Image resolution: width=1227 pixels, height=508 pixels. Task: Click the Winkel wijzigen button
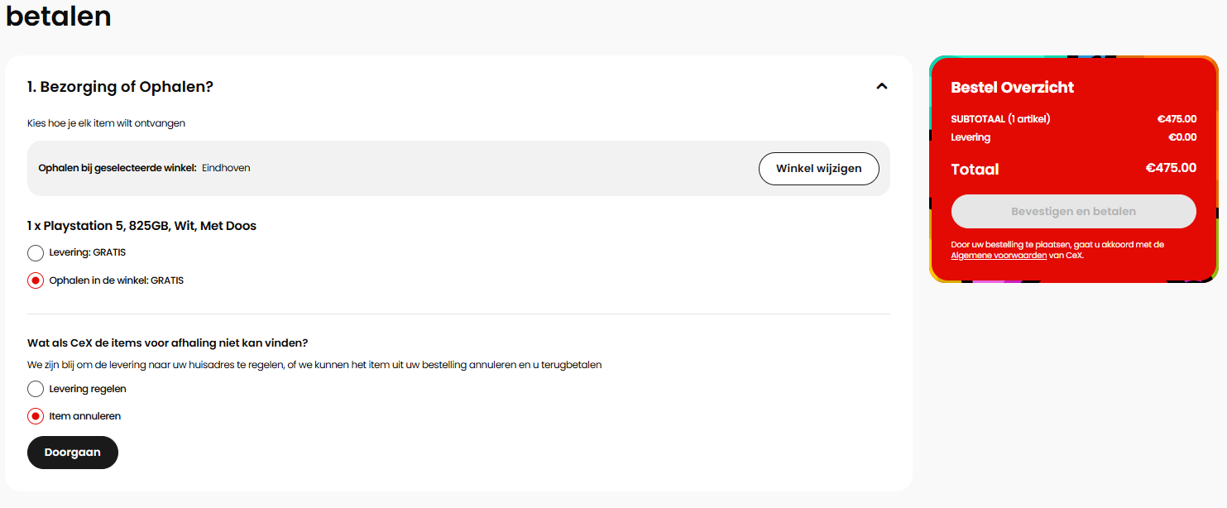pyautogui.click(x=818, y=169)
